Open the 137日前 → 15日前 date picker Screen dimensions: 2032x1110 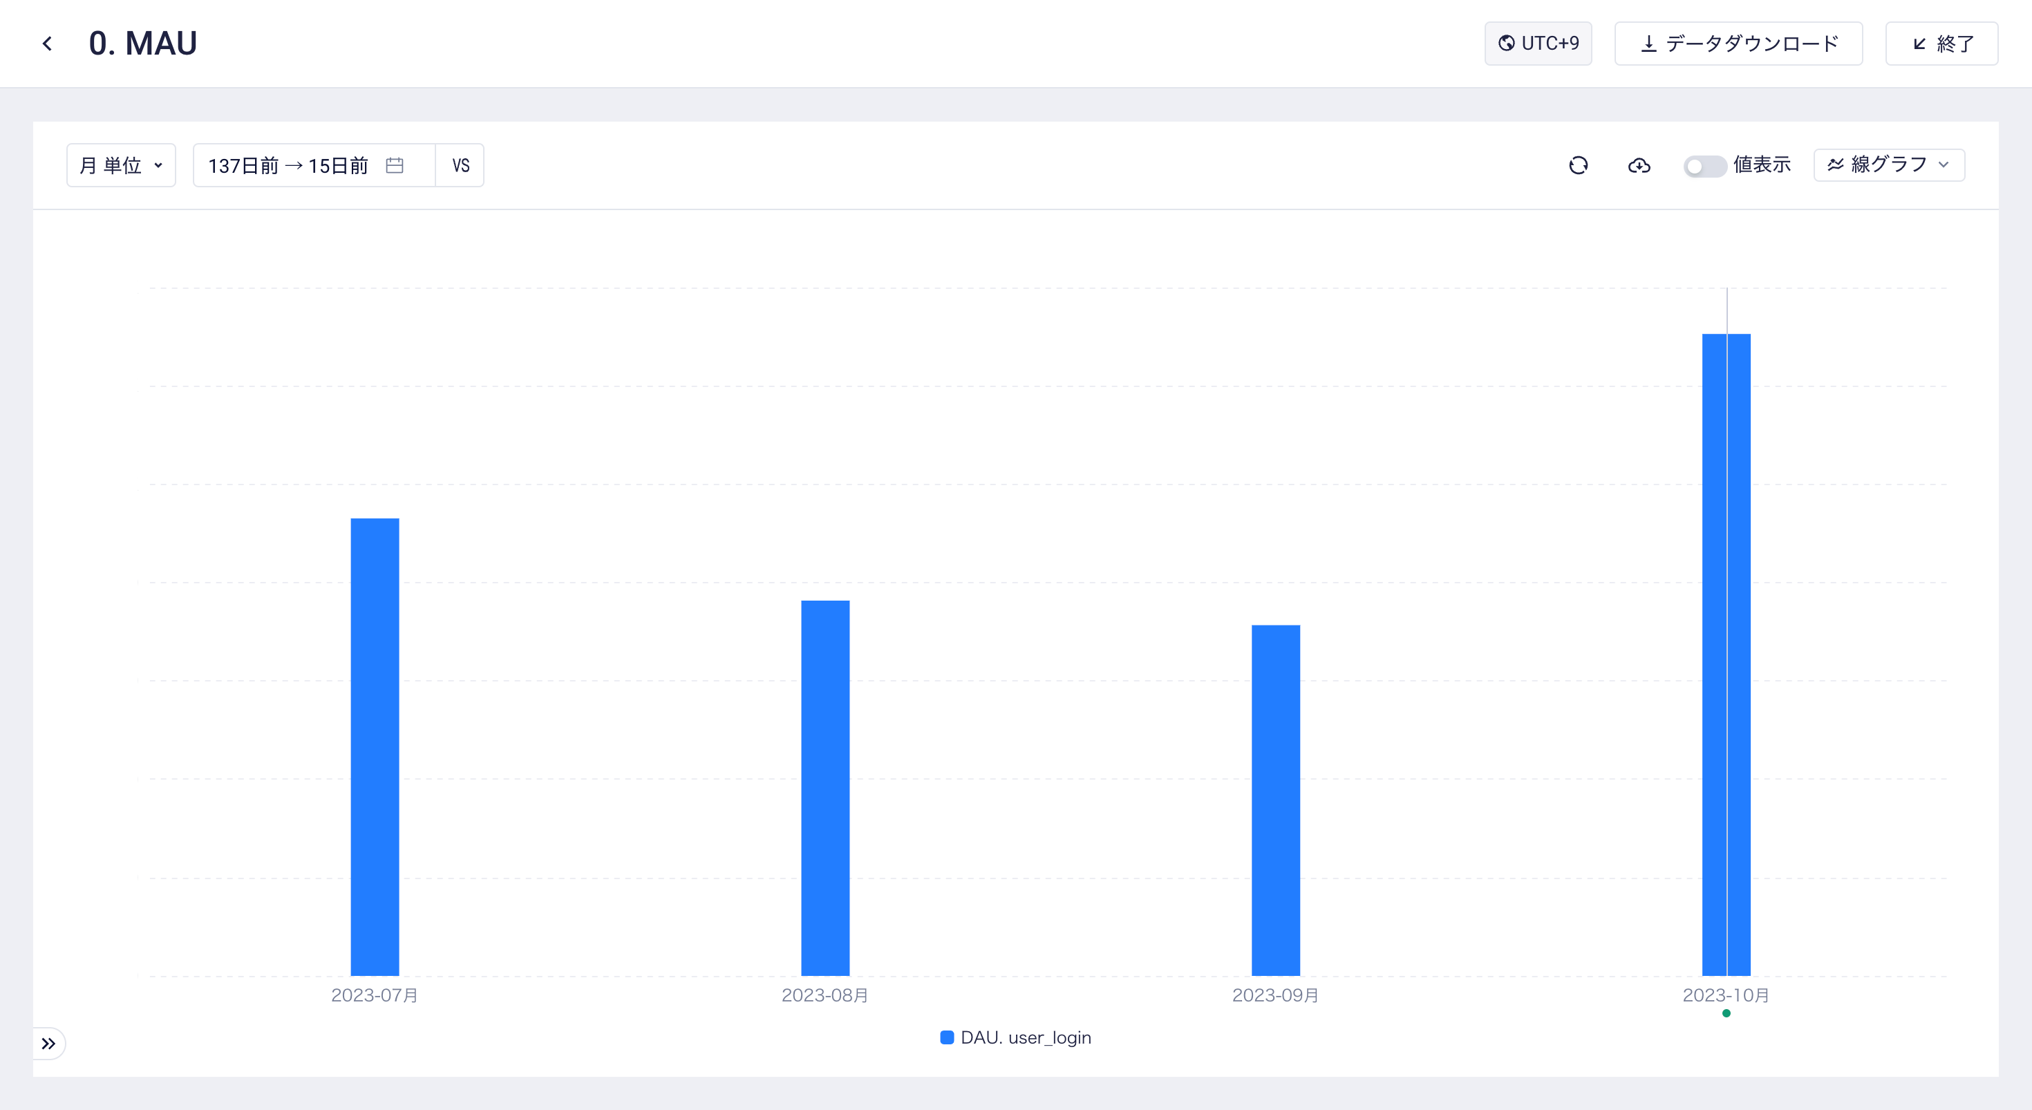(x=289, y=165)
